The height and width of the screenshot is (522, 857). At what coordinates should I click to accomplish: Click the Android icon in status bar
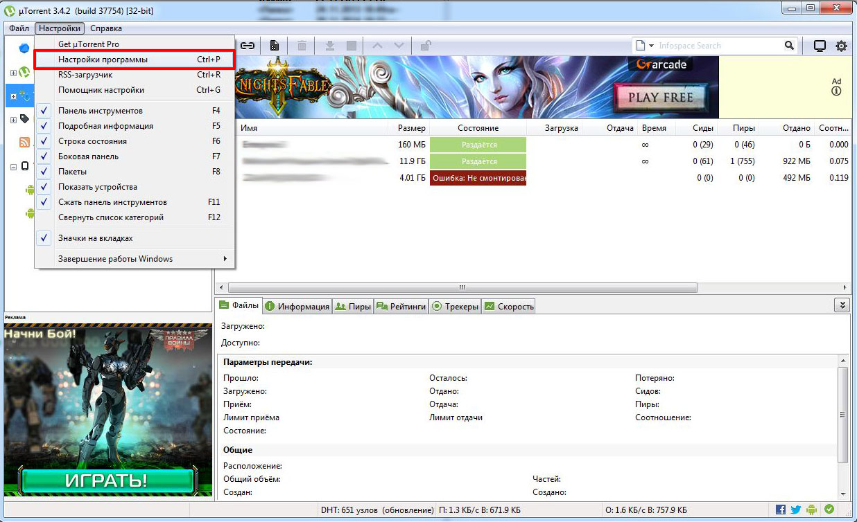click(811, 510)
